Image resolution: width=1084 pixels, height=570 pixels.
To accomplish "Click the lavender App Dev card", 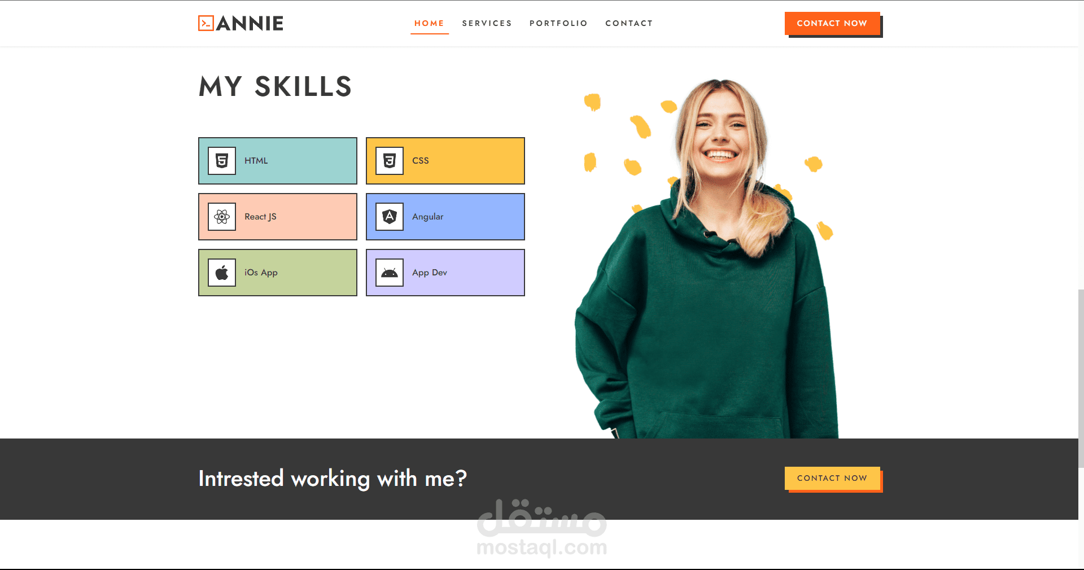I will 445,273.
